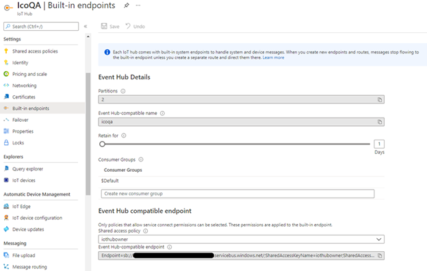Click the Properties icon in sidebar
Screen dimensions: 427x271
tap(6, 131)
